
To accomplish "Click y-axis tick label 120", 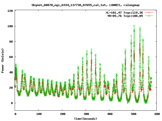I will [10, 11].
